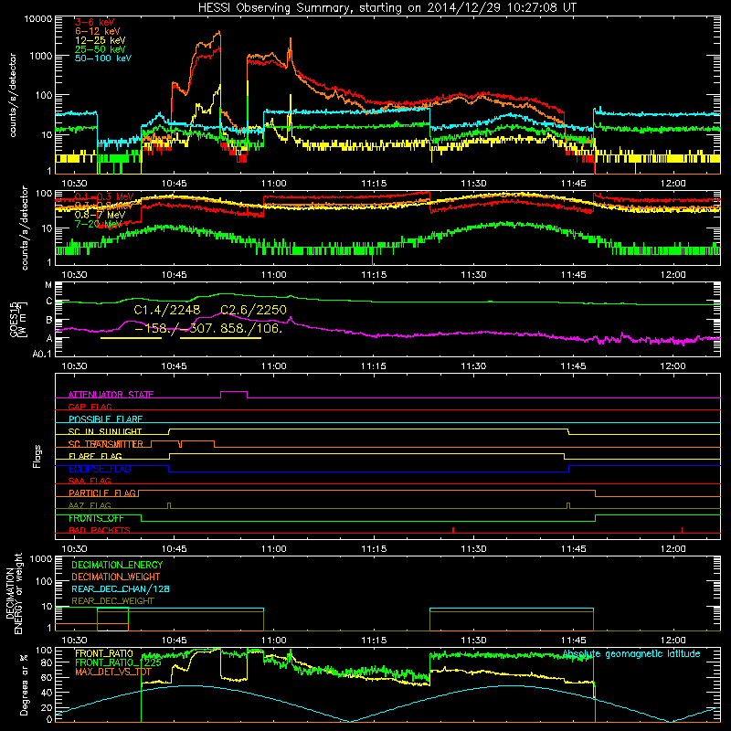
Task: Select the 6-12 keV legend label
Action: pos(97,31)
